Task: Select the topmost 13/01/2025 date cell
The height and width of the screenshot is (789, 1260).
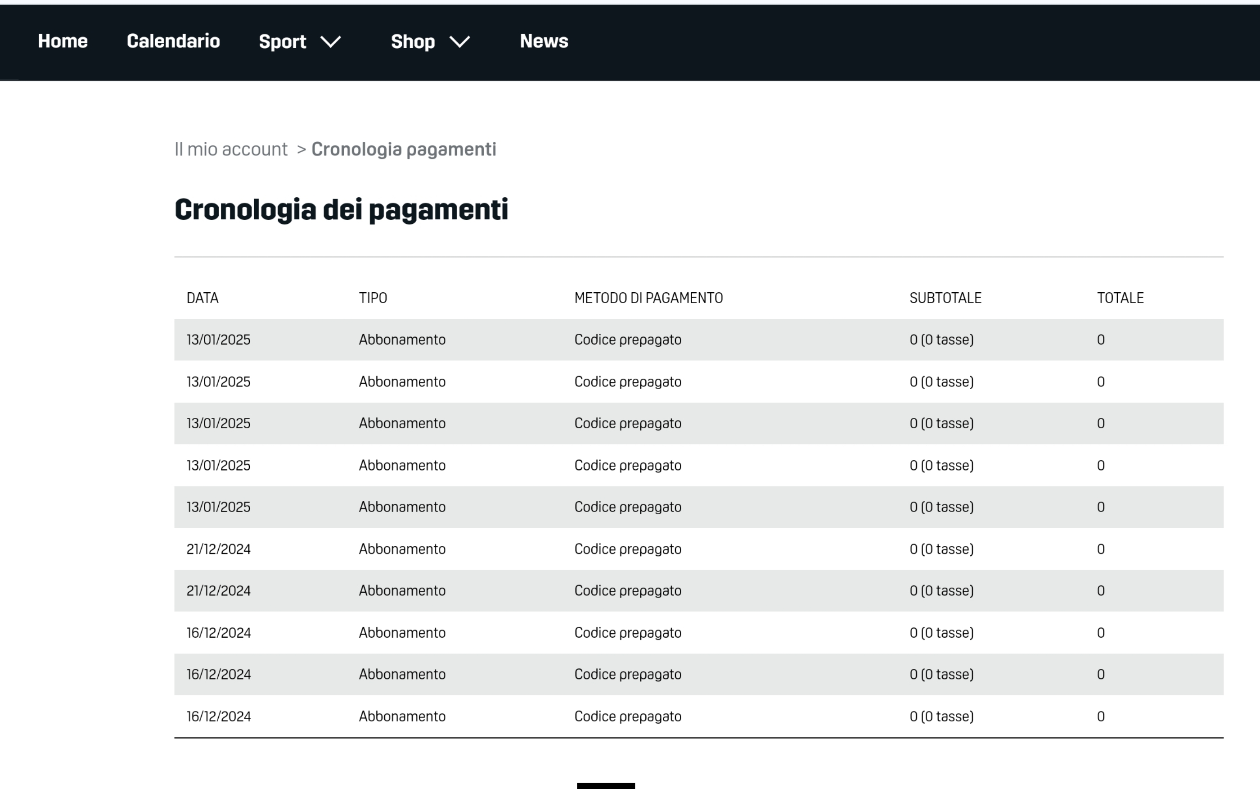Action: tap(218, 340)
